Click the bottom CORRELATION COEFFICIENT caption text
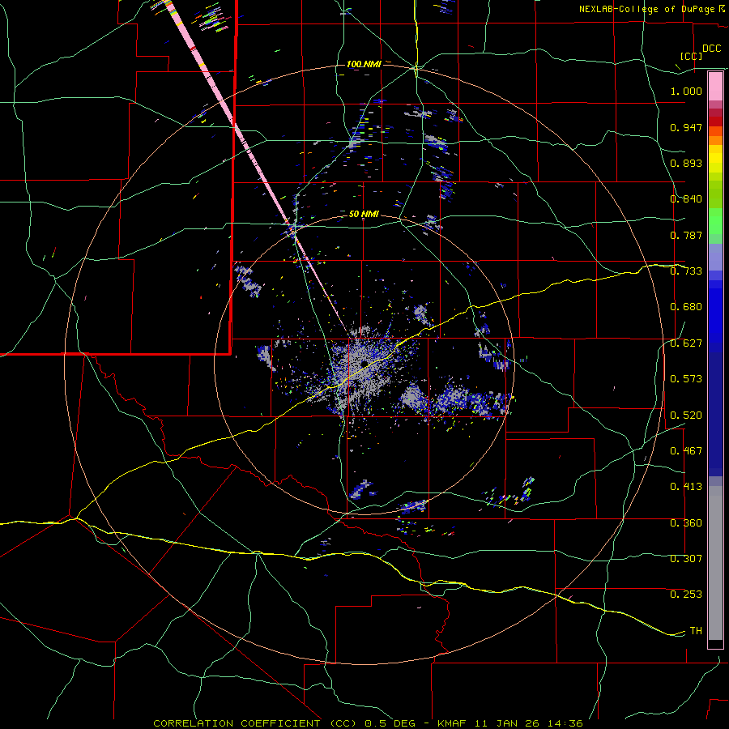Viewport: 729px width, 729px height. (368, 723)
